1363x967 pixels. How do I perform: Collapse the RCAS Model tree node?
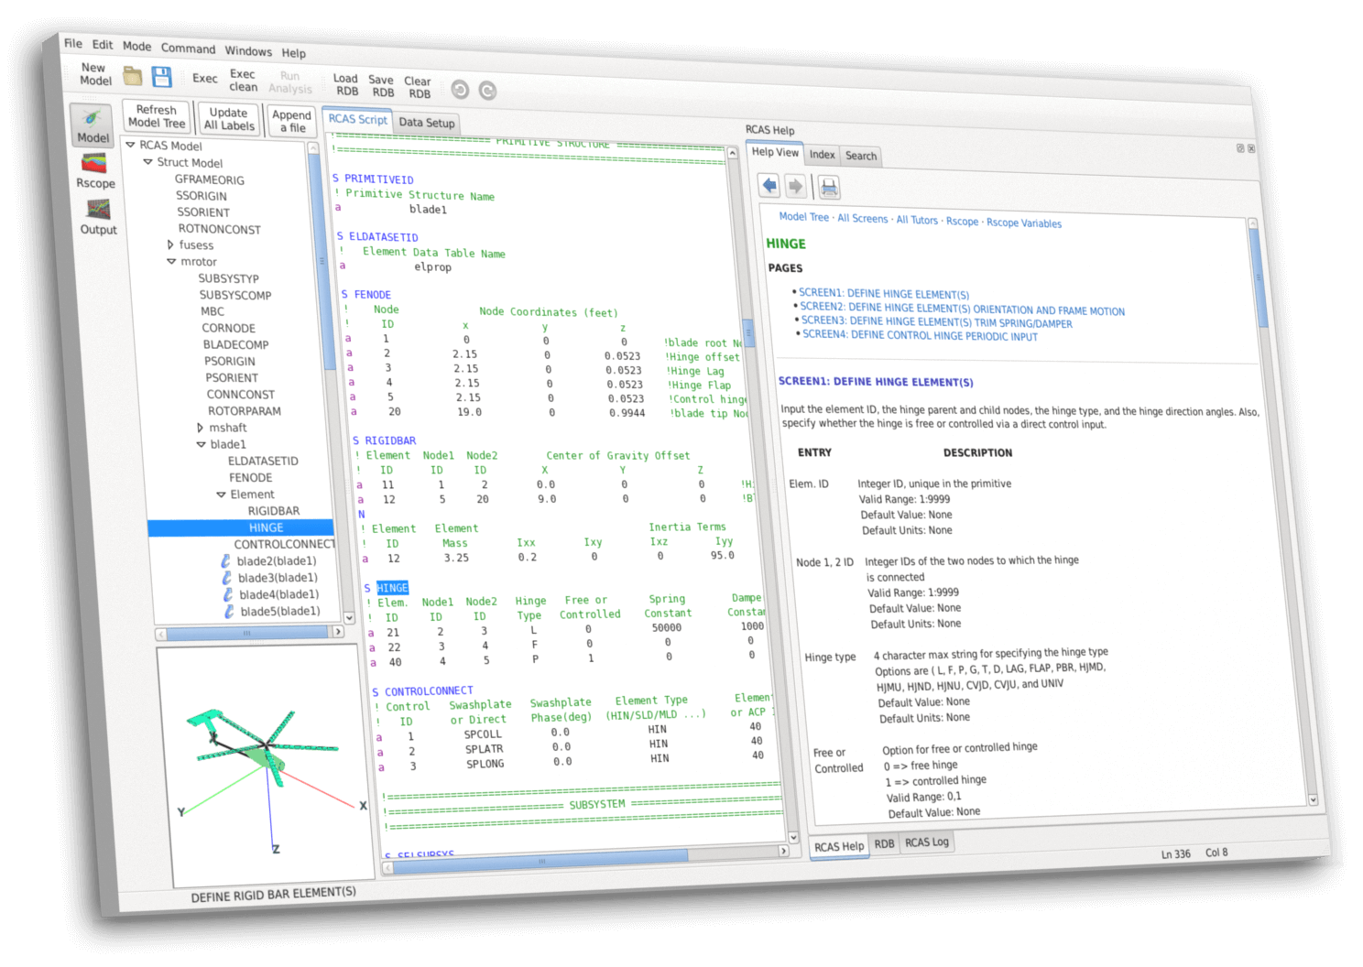point(130,145)
